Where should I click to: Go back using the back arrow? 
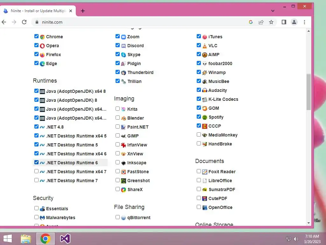tap(4, 22)
